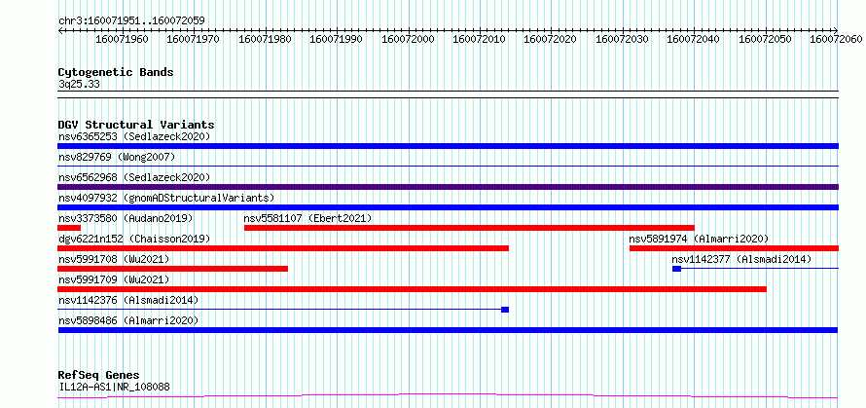Click the long red bar of nsv5991709

[412, 289]
